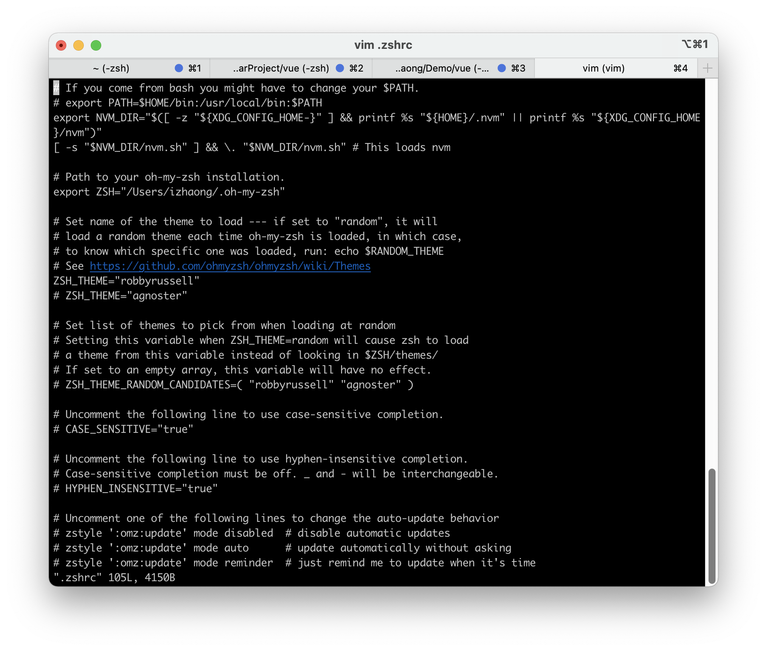The height and width of the screenshot is (651, 767).
Task: Click 'Case-sensitive completion must be off' line
Action: [x=276, y=474]
